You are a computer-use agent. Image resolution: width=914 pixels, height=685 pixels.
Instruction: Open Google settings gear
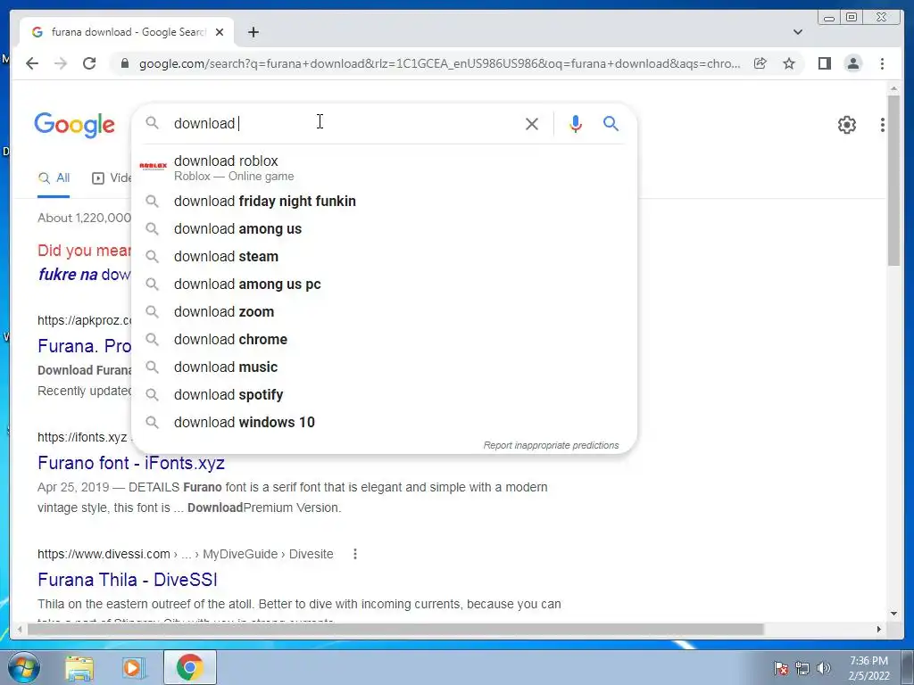[847, 125]
